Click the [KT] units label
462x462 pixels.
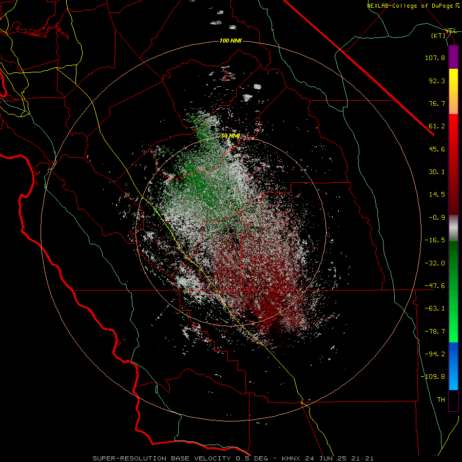coord(438,35)
